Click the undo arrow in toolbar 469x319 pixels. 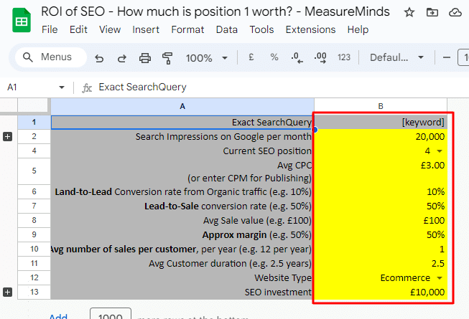click(99, 58)
